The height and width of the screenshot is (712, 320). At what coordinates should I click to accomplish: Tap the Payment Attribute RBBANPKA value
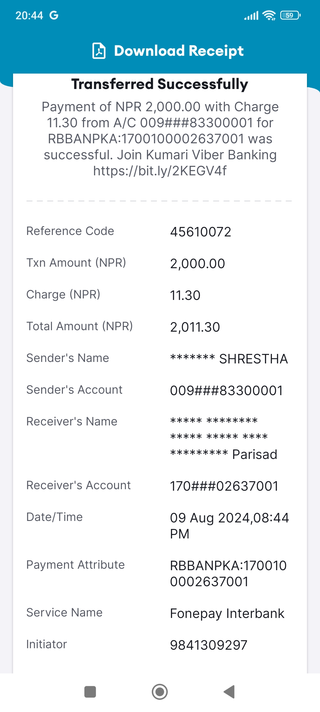pyautogui.click(x=228, y=573)
